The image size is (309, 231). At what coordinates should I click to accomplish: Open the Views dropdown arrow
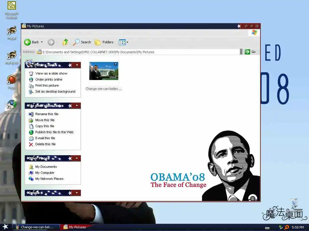(x=128, y=42)
